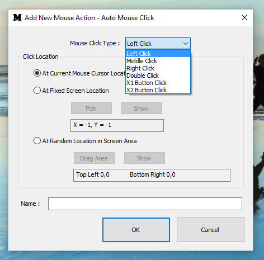Click the Cancel button
The width and height of the screenshot is (264, 260).
pos(210,230)
